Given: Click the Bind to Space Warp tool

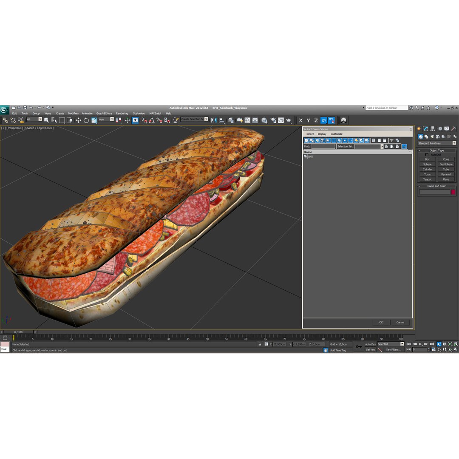Looking at the screenshot, I should [x=21, y=120].
